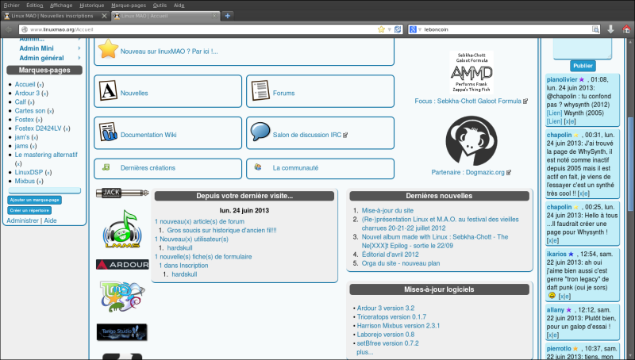
Task: Open the Tango Studio logo
Action: coord(122,332)
